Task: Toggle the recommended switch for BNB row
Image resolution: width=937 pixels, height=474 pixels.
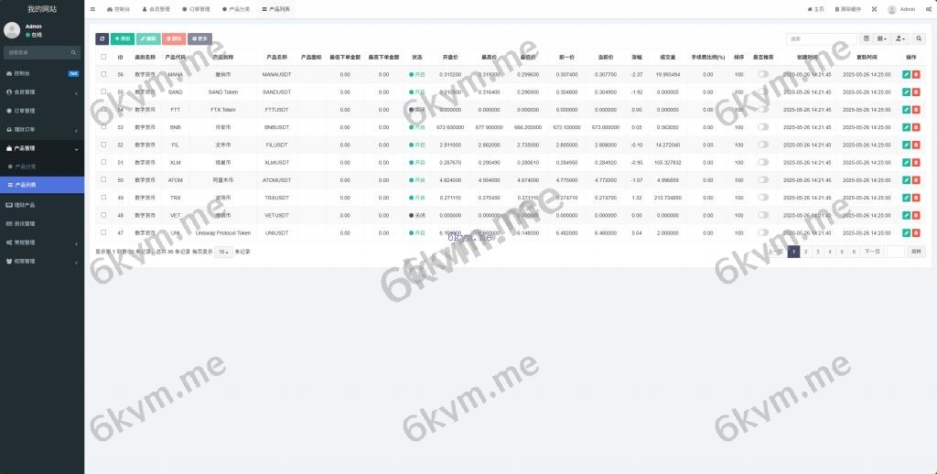Action: [762, 127]
